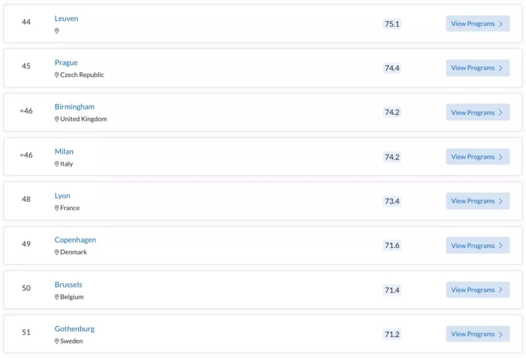This screenshot has height=358, width=526.
Task: Click the location pin icon under Leuven
Action: click(x=57, y=31)
